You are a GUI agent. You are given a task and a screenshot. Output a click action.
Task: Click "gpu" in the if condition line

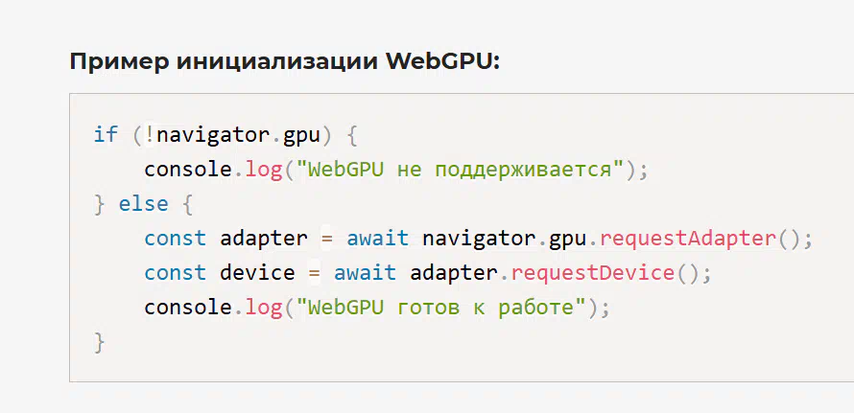(x=301, y=136)
